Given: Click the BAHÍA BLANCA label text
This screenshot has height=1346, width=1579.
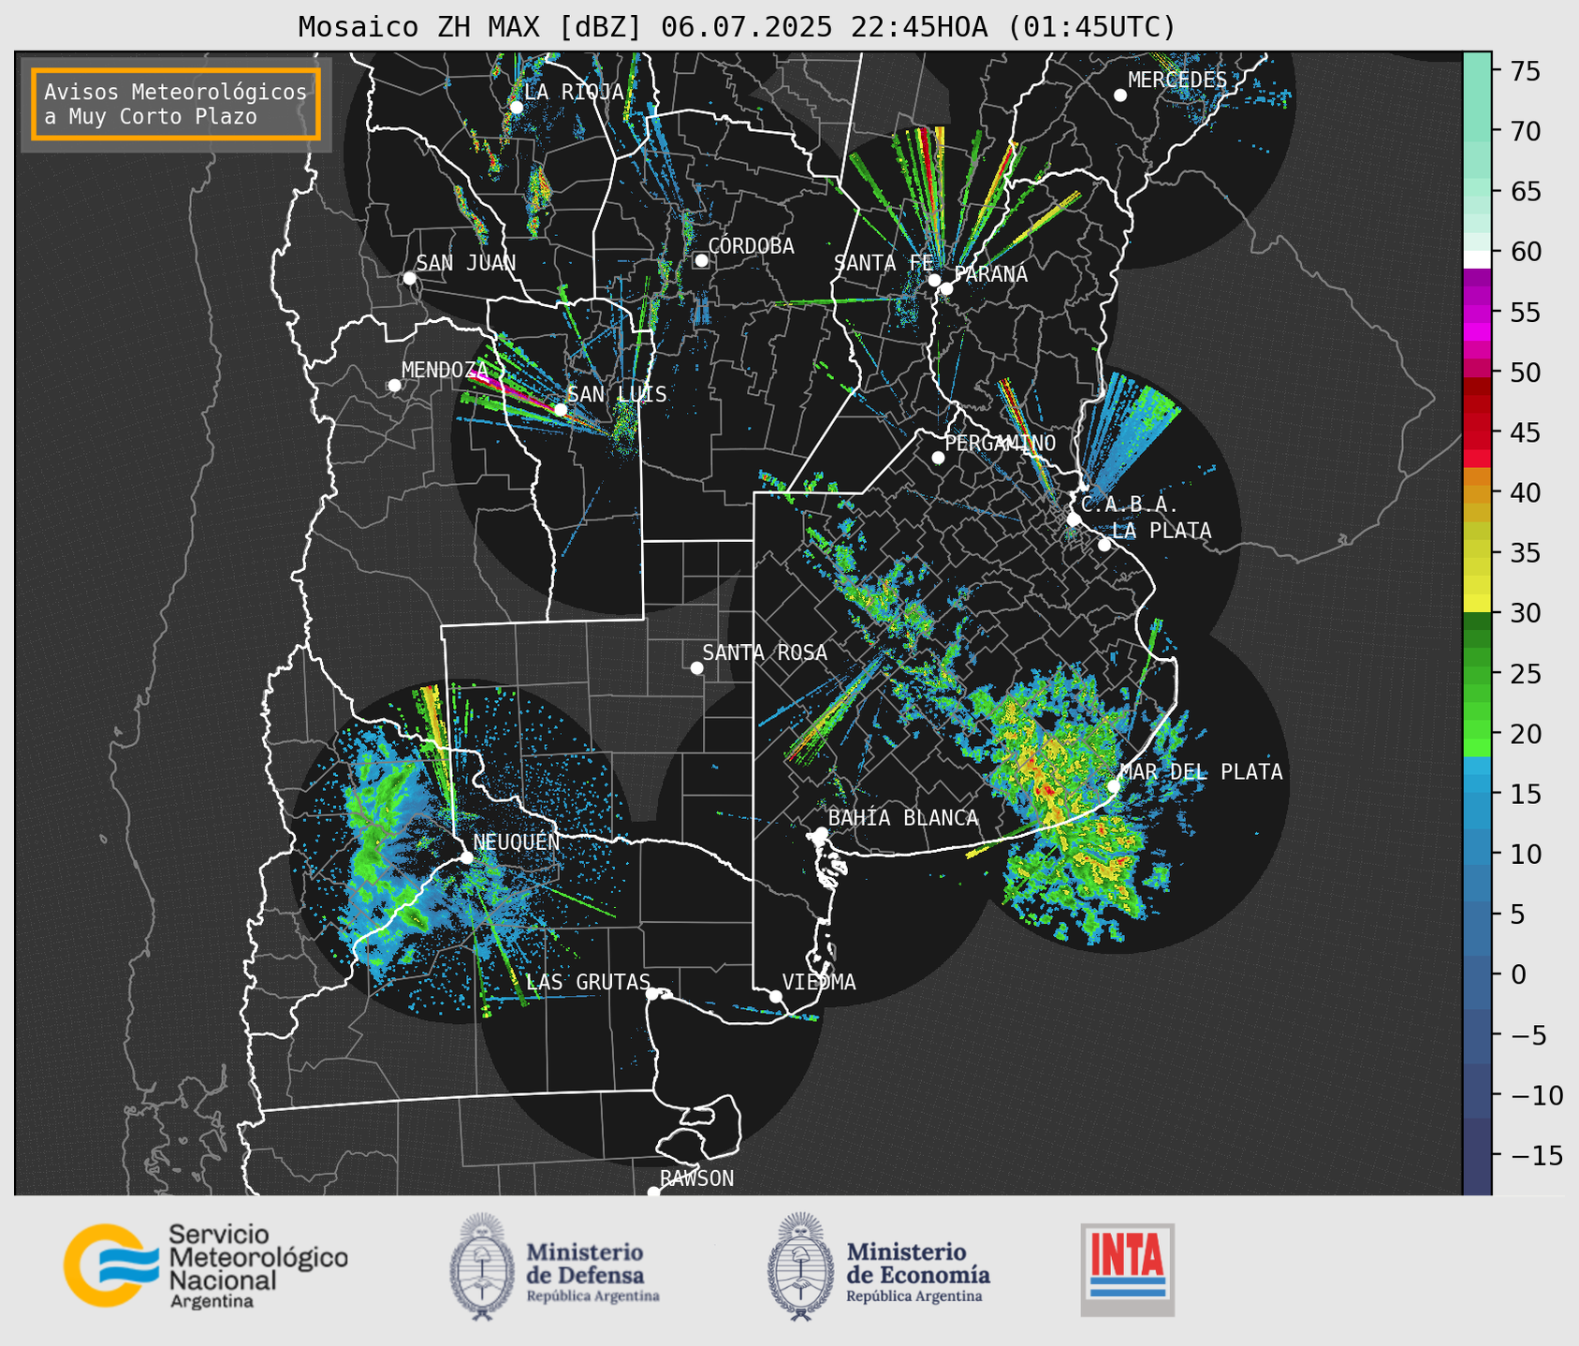Looking at the screenshot, I should (x=903, y=818).
